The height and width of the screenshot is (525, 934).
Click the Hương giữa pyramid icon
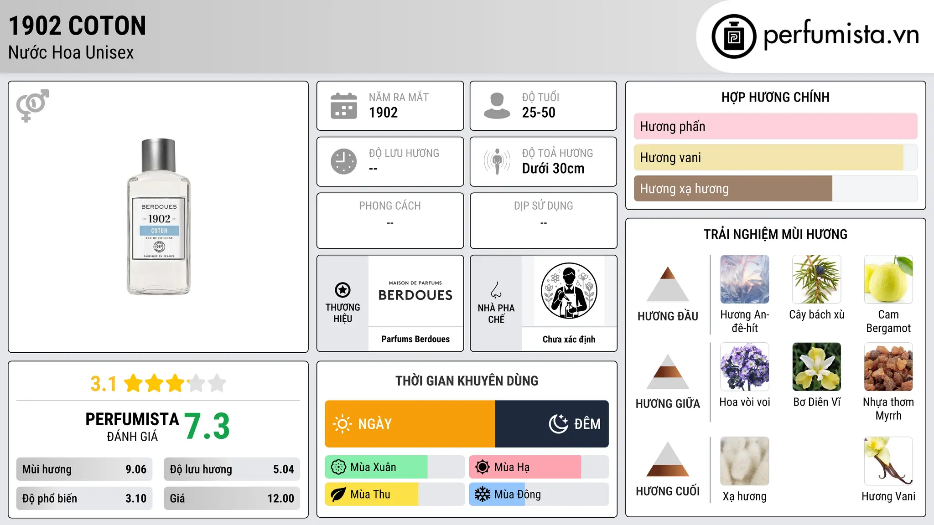668,371
